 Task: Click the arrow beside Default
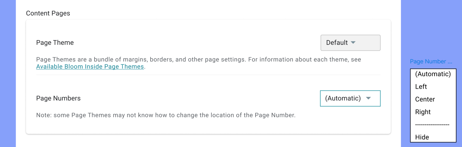coord(353,43)
